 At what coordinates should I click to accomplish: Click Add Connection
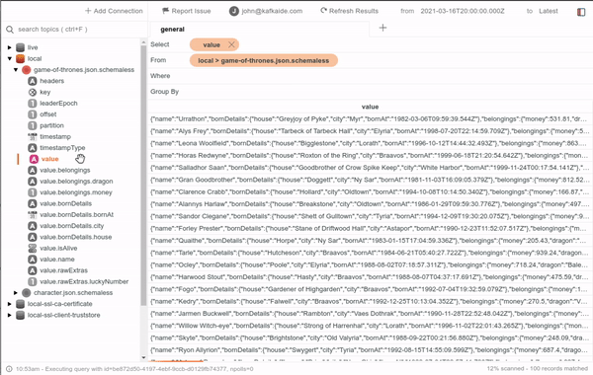(114, 11)
